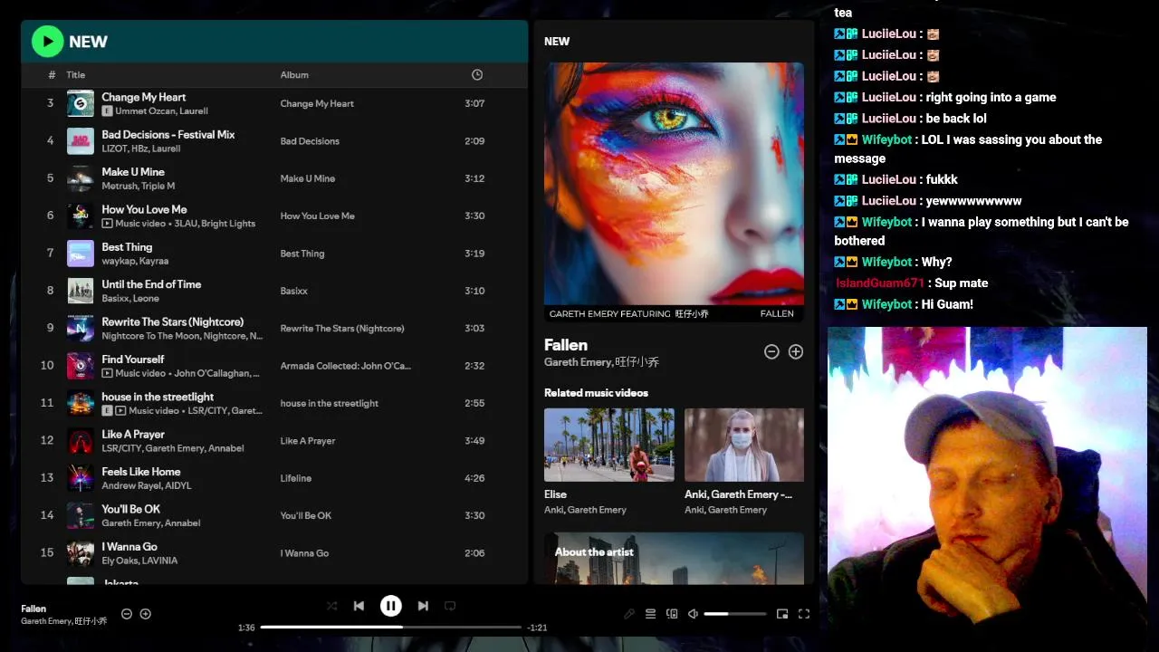Open Armada Collected album link
Image resolution: width=1159 pixels, height=652 pixels.
345,366
